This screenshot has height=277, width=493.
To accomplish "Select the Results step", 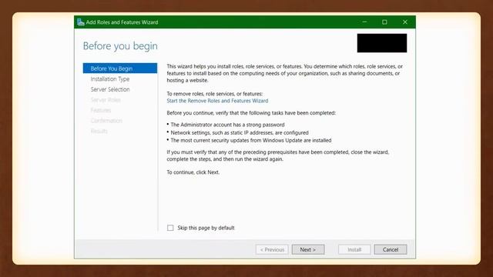I will click(99, 131).
